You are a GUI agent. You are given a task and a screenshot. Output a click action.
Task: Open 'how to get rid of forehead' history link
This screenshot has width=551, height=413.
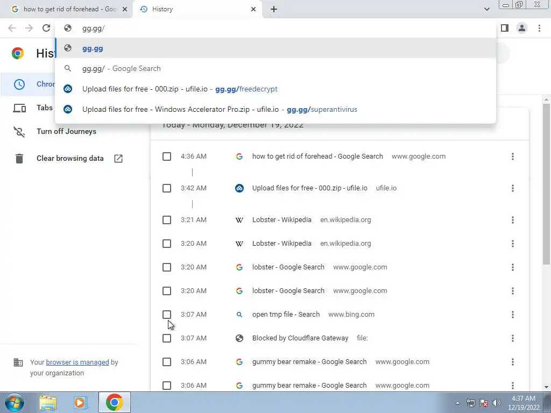(x=317, y=156)
